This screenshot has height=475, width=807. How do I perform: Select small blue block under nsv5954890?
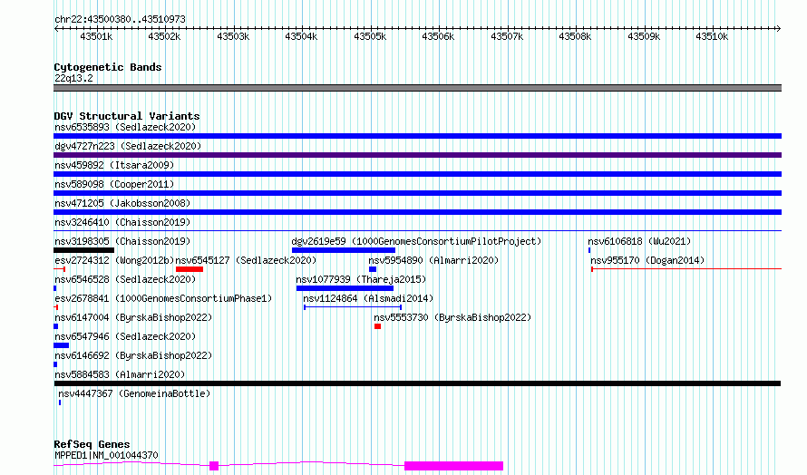tap(373, 269)
